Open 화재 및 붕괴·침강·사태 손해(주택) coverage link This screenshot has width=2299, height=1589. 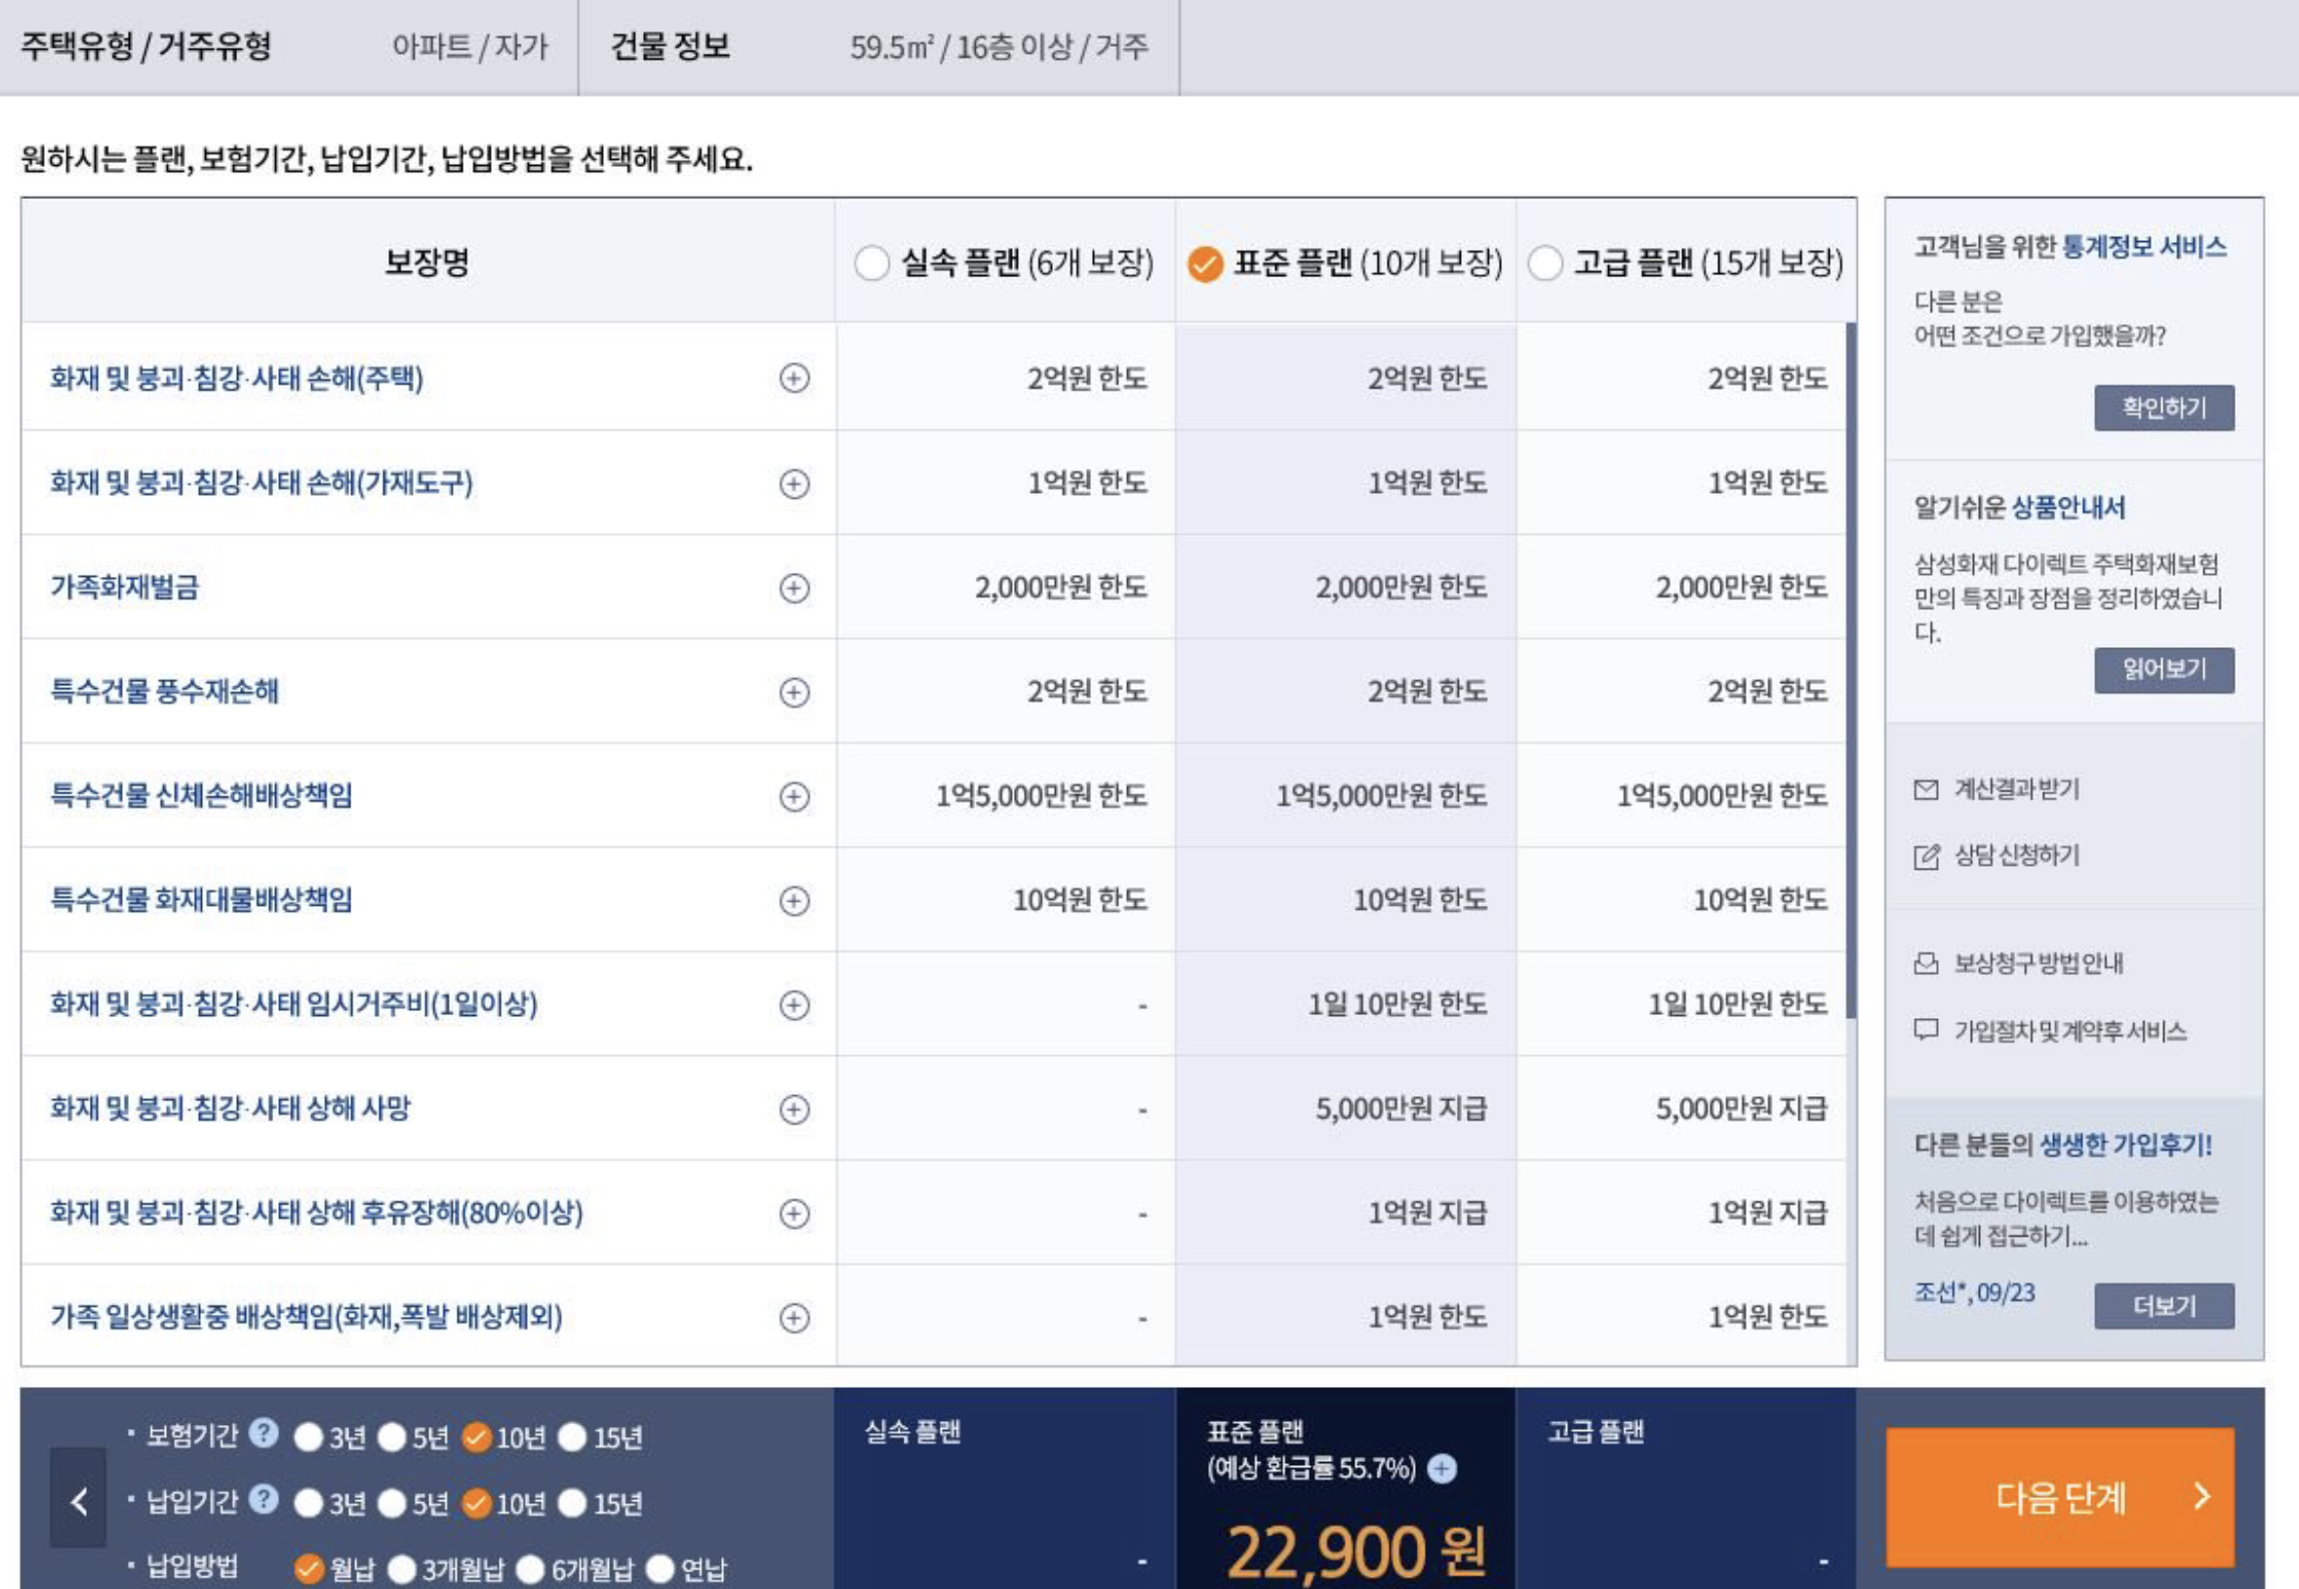tap(237, 379)
